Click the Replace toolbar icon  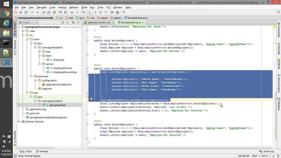[x=65, y=12]
